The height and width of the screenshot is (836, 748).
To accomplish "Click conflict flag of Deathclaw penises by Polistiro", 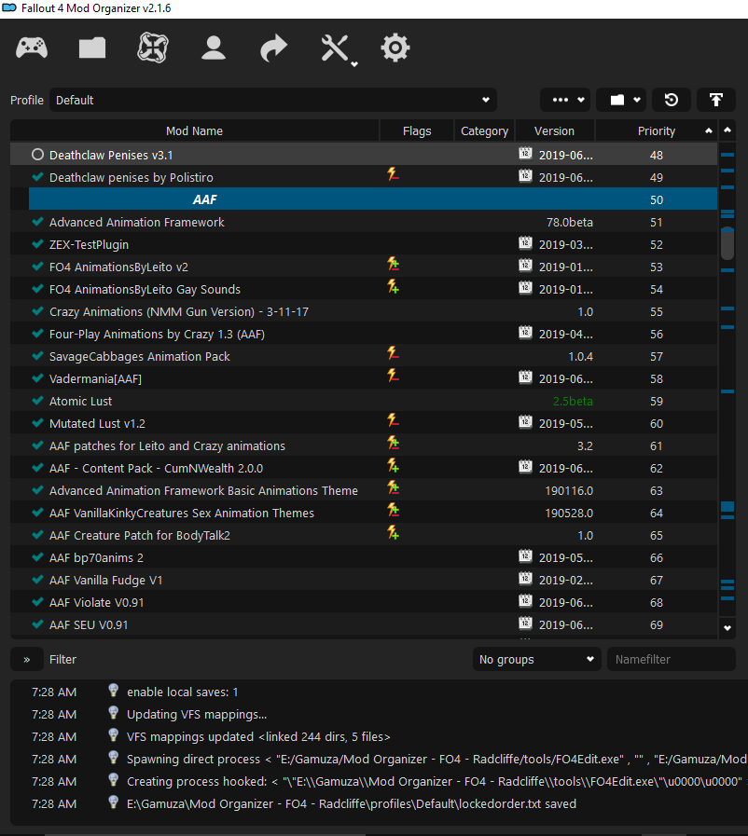I will [394, 174].
